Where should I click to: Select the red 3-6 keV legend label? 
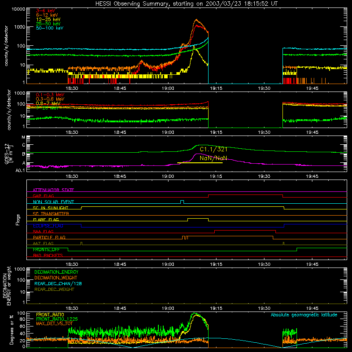point(45,11)
